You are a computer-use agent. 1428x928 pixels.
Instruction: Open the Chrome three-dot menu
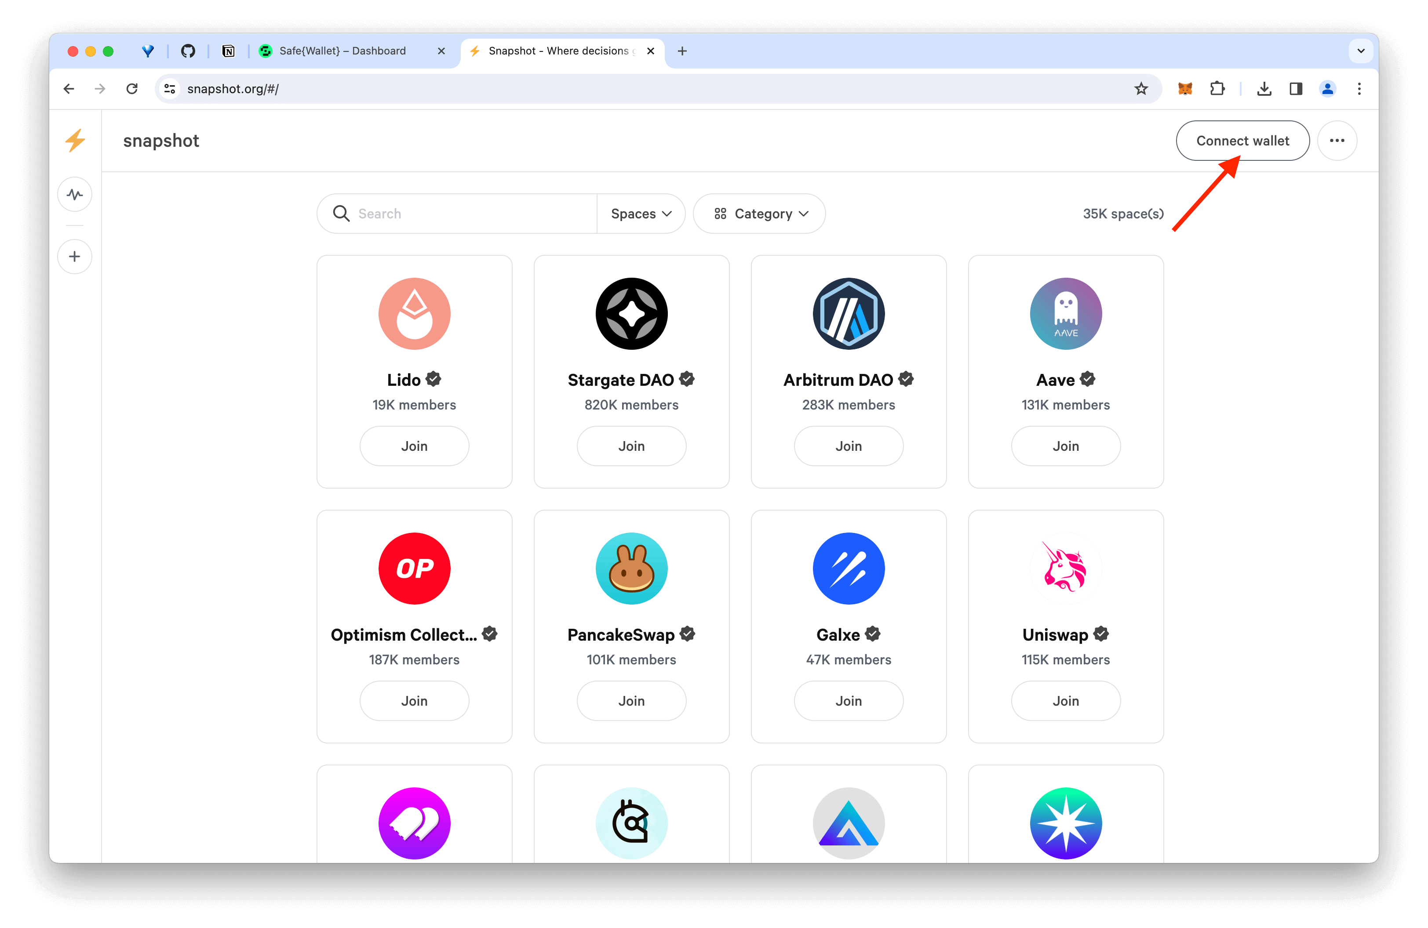(1359, 89)
